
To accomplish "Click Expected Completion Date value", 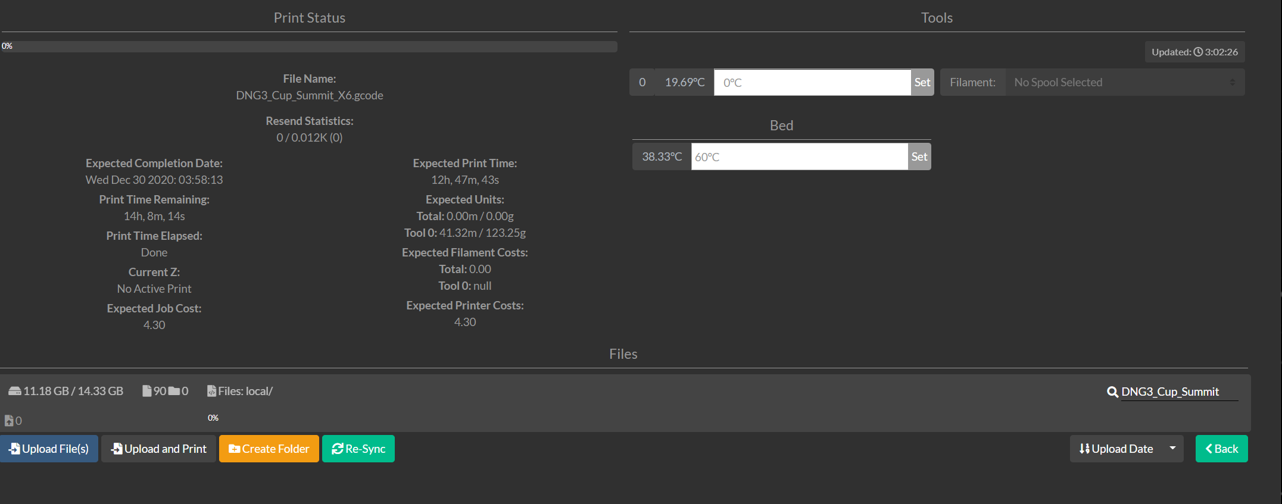I will click(154, 180).
